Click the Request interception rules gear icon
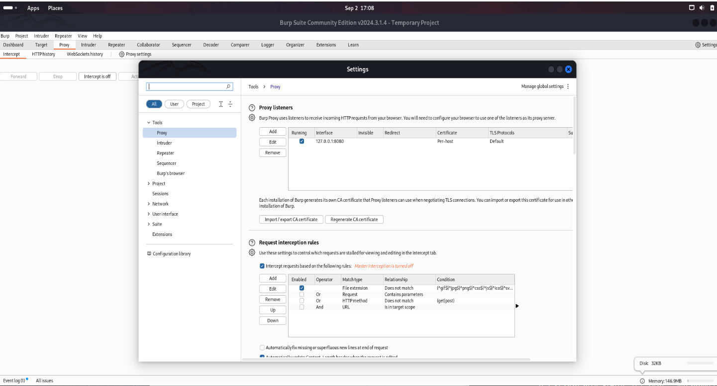Image resolution: width=717 pixels, height=386 pixels. click(x=252, y=253)
